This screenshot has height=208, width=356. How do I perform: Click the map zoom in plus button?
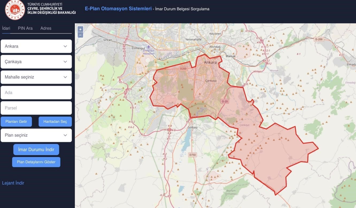coord(80,29)
